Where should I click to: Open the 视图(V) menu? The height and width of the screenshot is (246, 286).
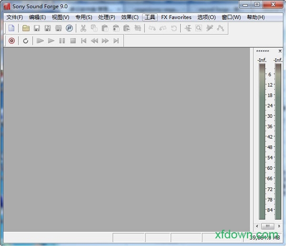coord(61,17)
